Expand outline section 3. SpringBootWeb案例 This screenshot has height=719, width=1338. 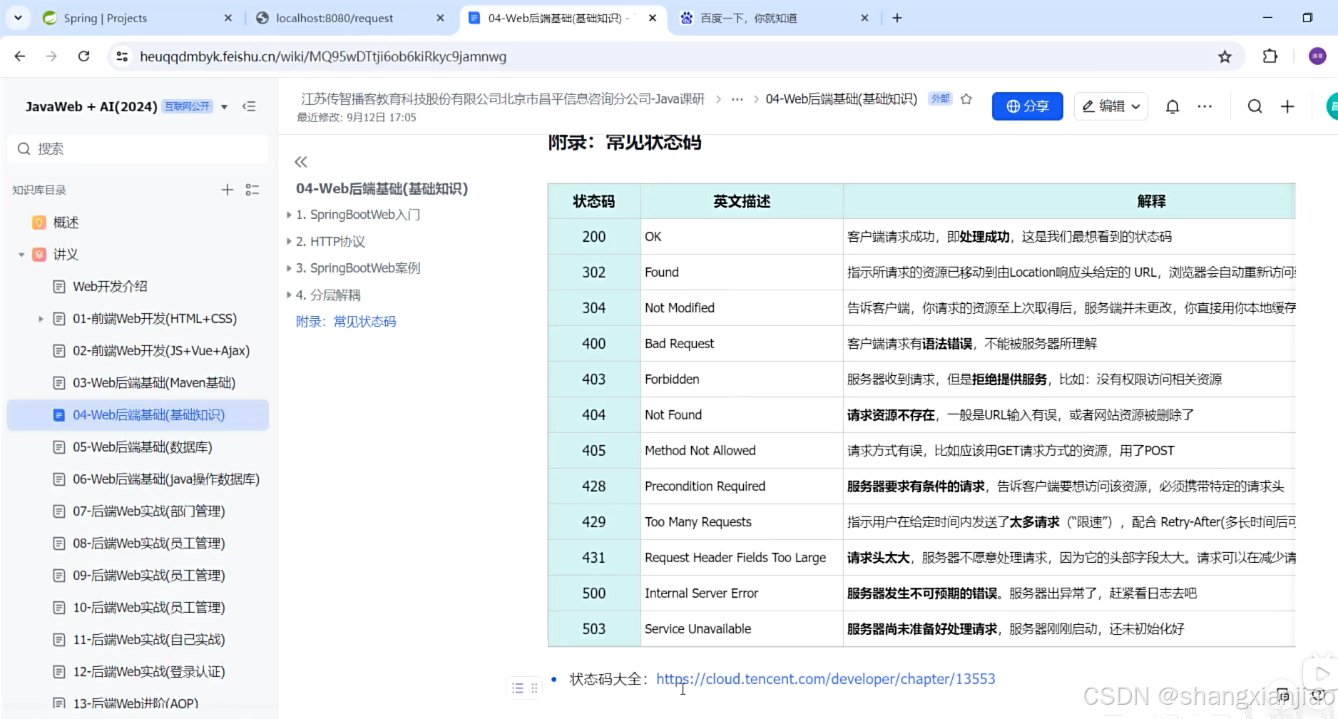click(x=289, y=268)
